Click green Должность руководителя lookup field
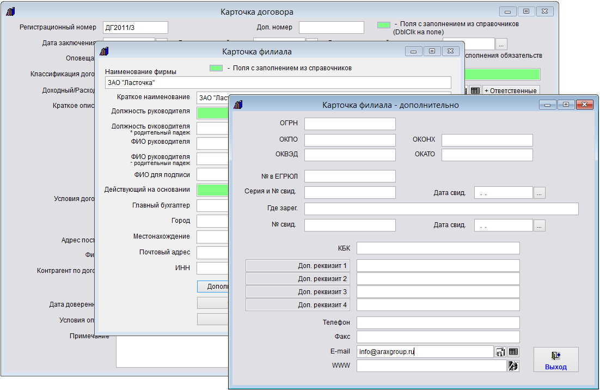 [212, 113]
